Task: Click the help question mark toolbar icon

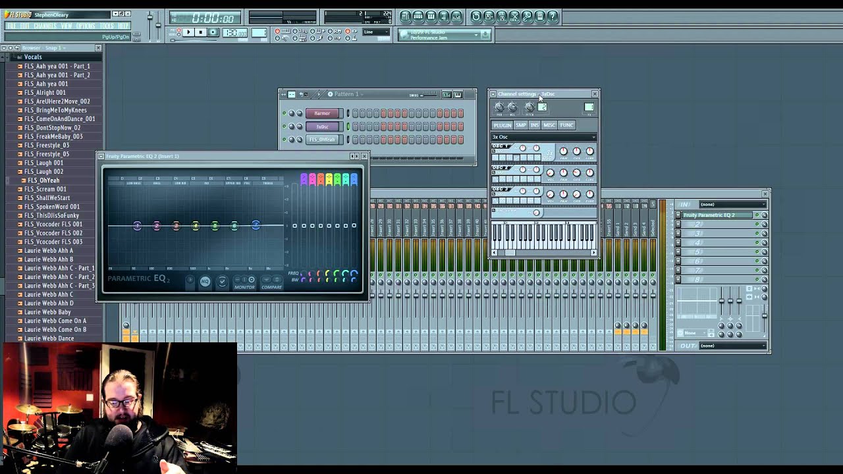Action: (x=553, y=17)
